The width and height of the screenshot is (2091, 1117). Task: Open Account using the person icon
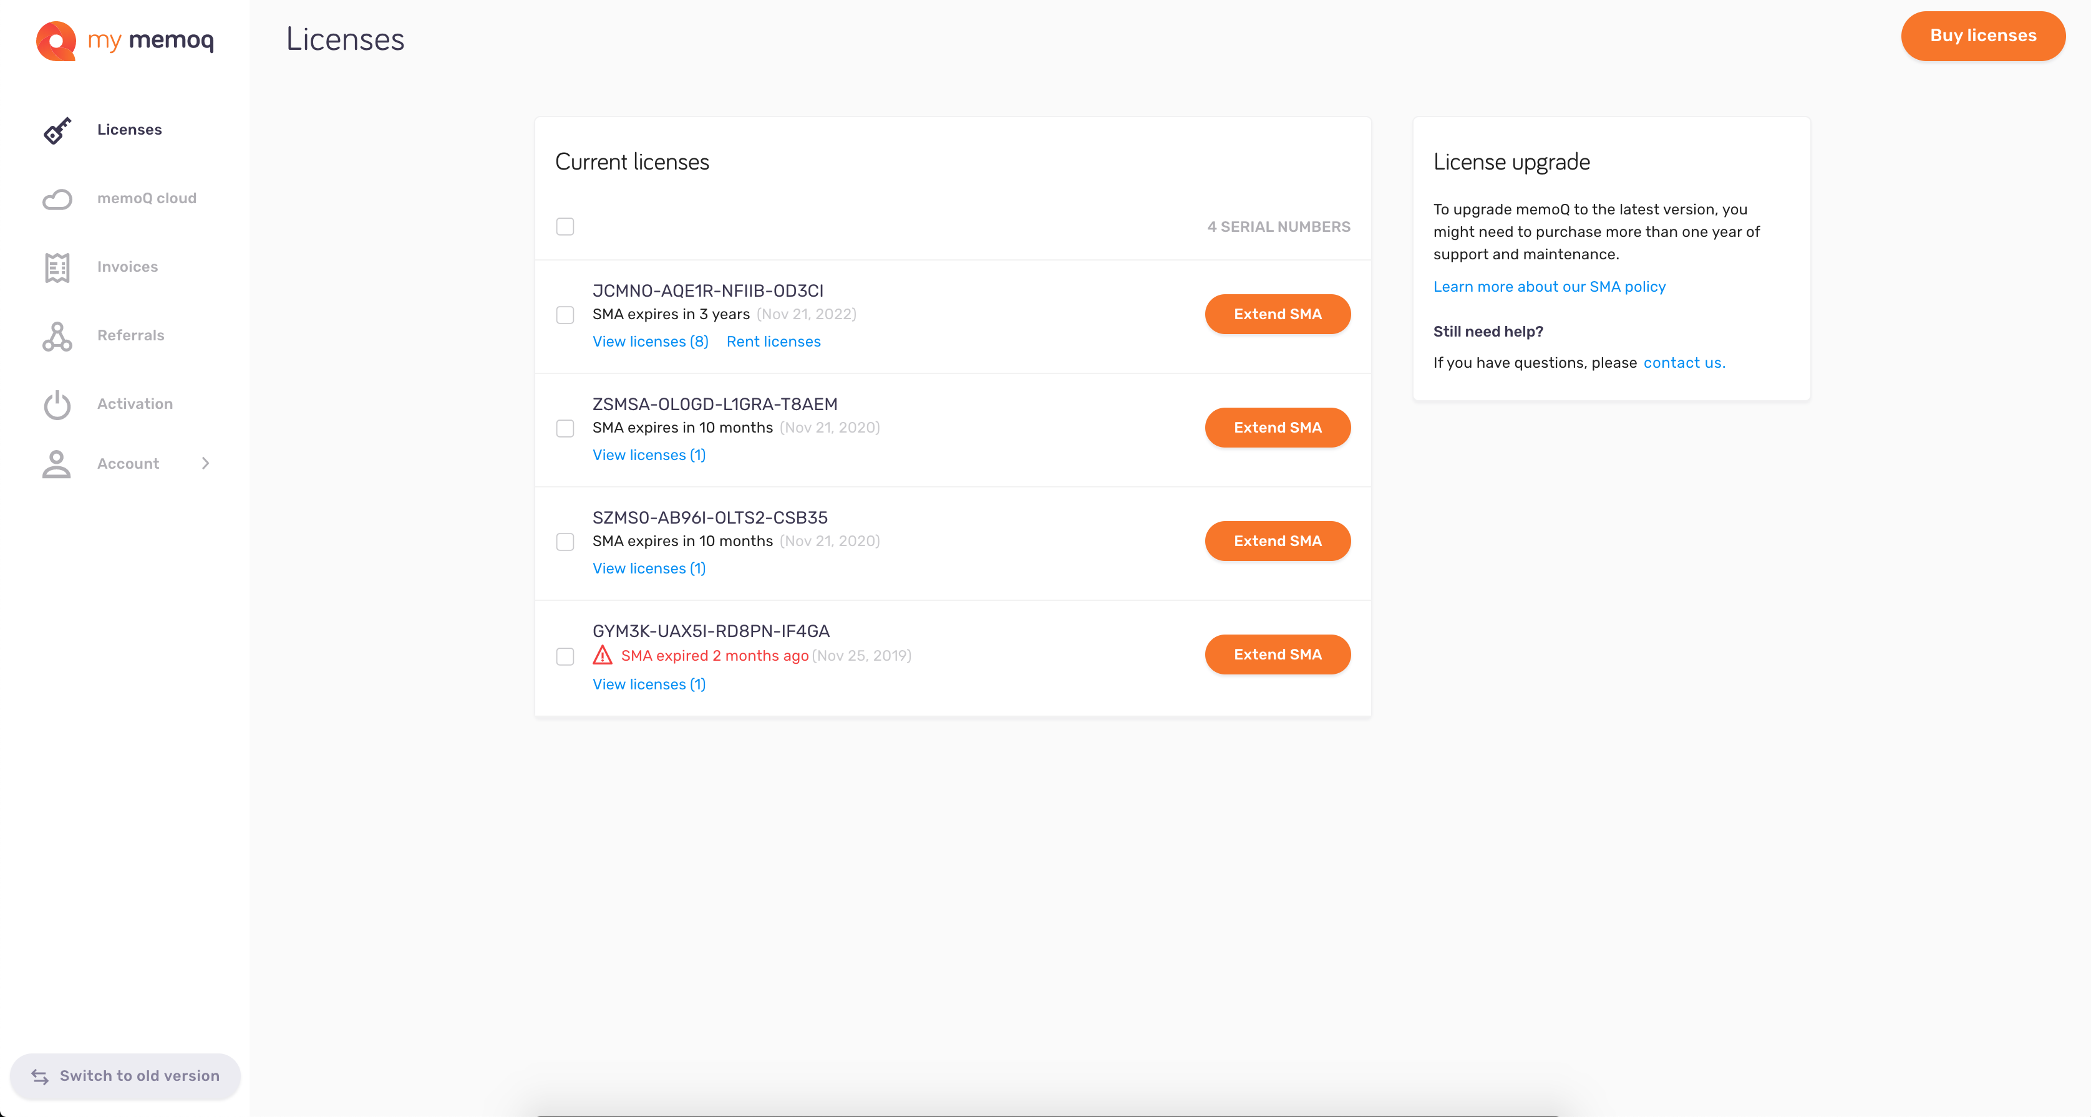tap(56, 464)
